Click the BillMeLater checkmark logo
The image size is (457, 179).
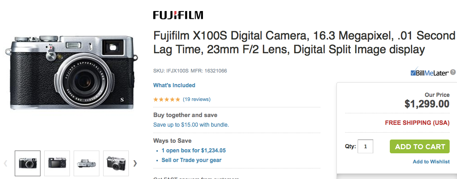[x=429, y=73]
